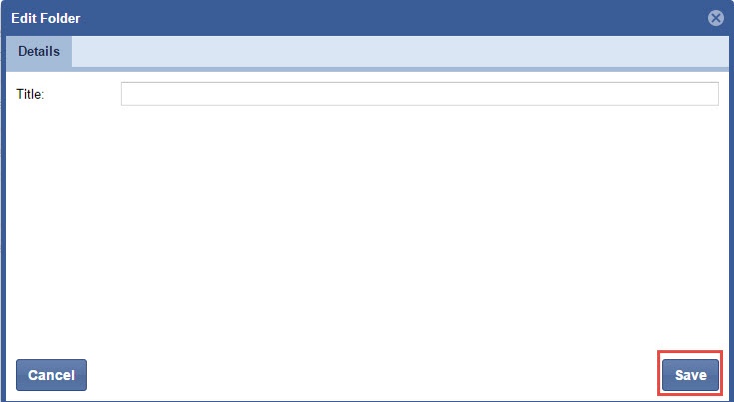Dismiss the dialog using the Cancel button
Screen dimensions: 734x402
click(x=51, y=375)
